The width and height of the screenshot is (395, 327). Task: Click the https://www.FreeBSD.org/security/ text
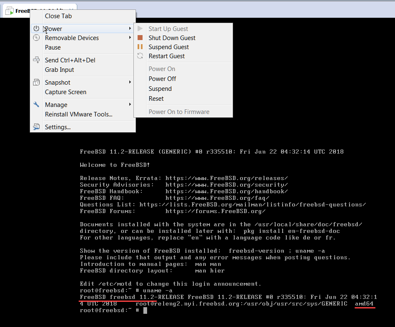point(226,185)
